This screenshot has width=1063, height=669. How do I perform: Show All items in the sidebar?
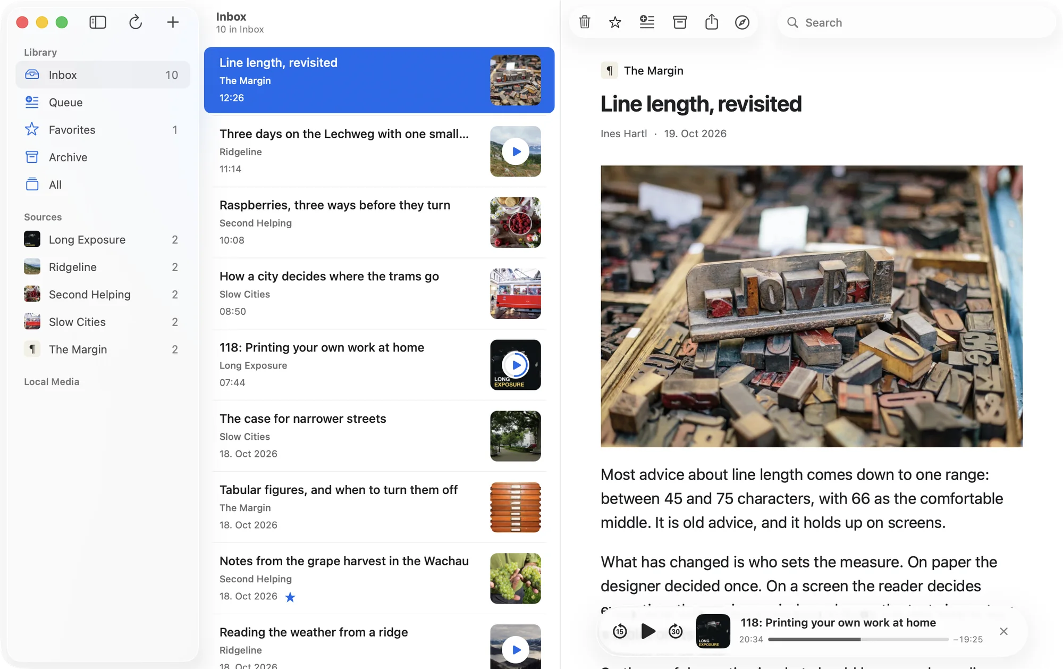[103, 185]
